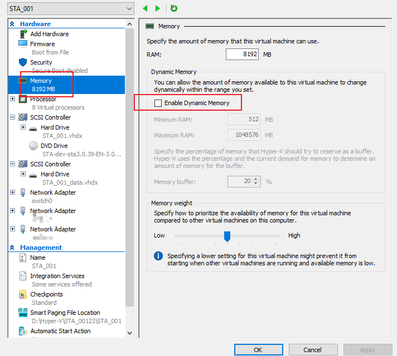Click the green back navigation arrow

coord(146,8)
